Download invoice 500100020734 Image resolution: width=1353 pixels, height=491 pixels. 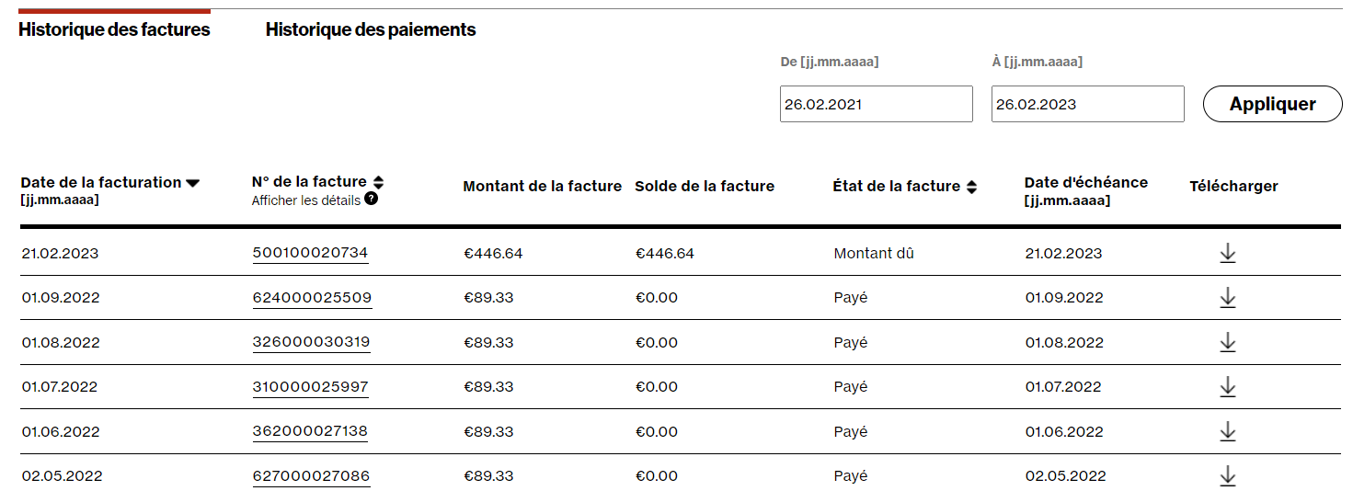pos(1227,254)
